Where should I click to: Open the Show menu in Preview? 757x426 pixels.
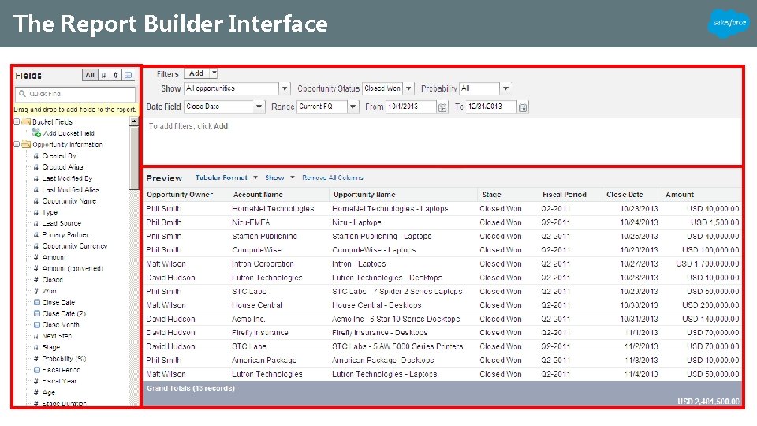click(x=279, y=177)
